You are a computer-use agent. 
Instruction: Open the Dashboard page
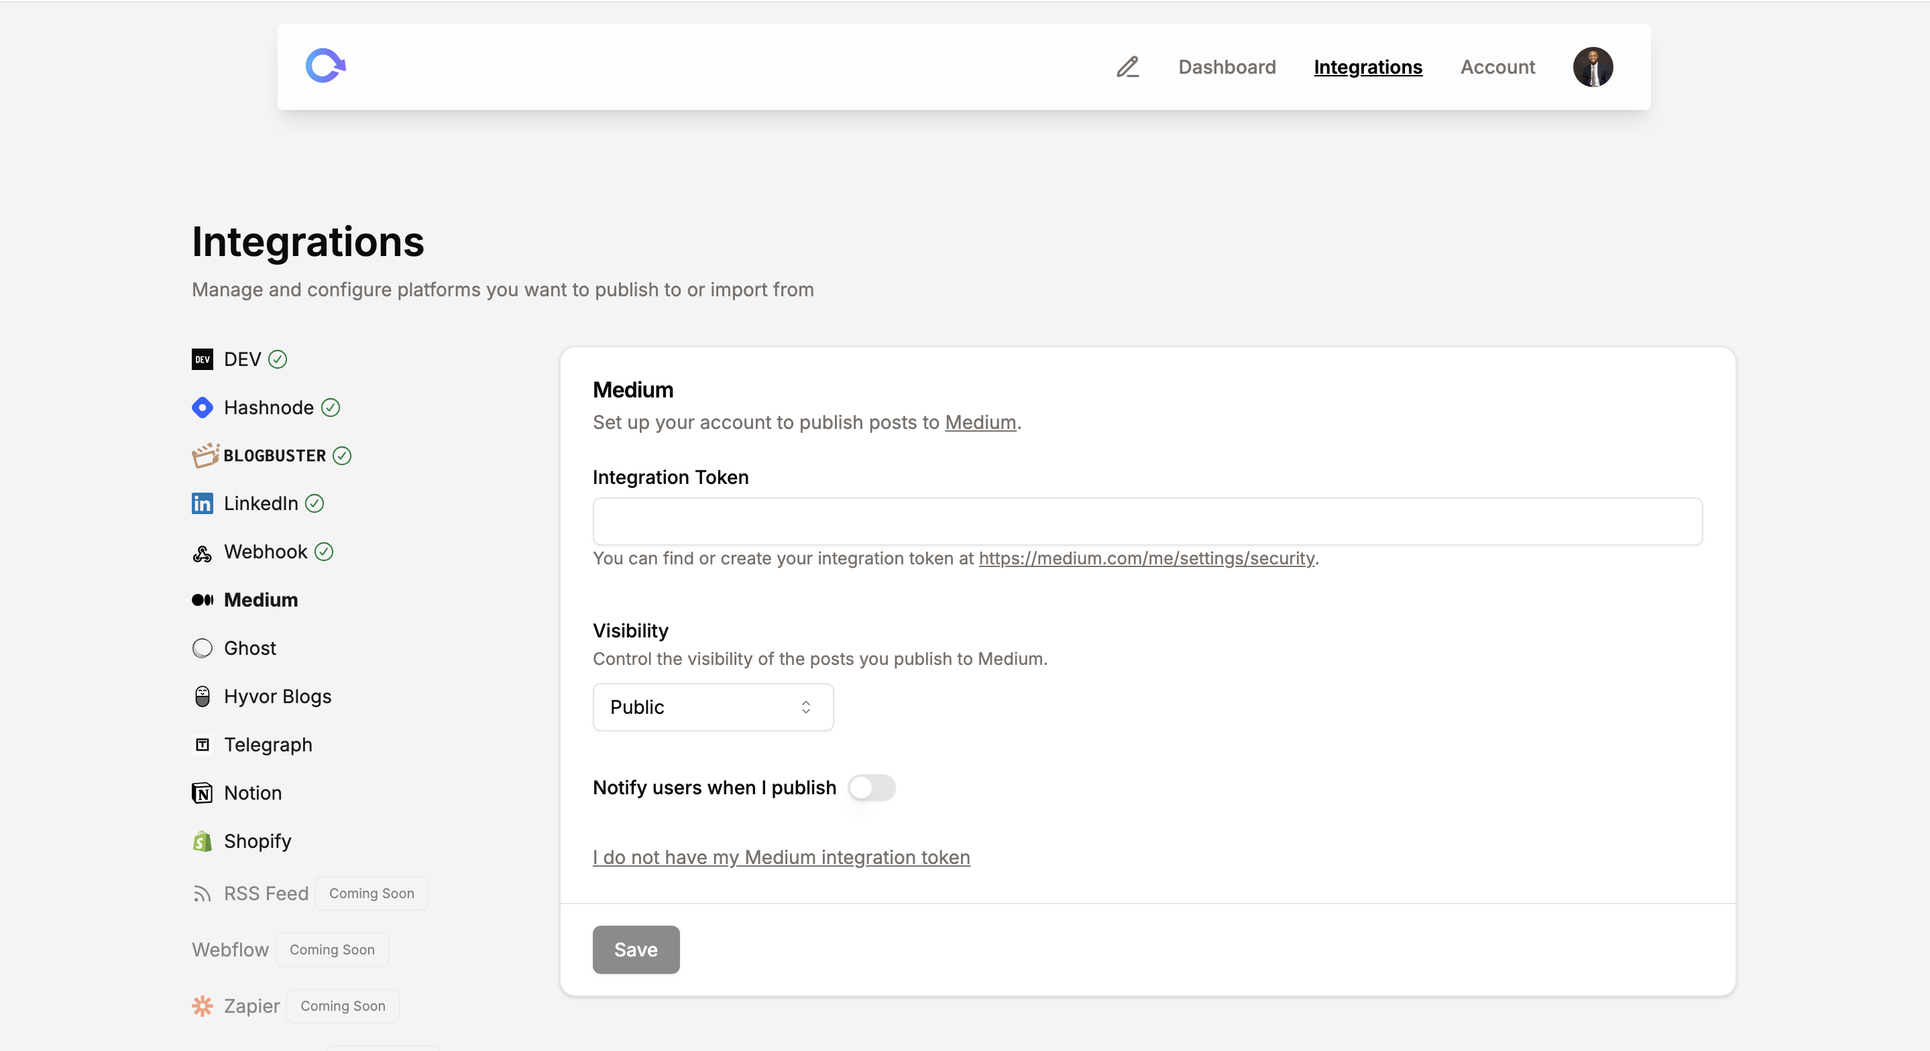[1227, 66]
